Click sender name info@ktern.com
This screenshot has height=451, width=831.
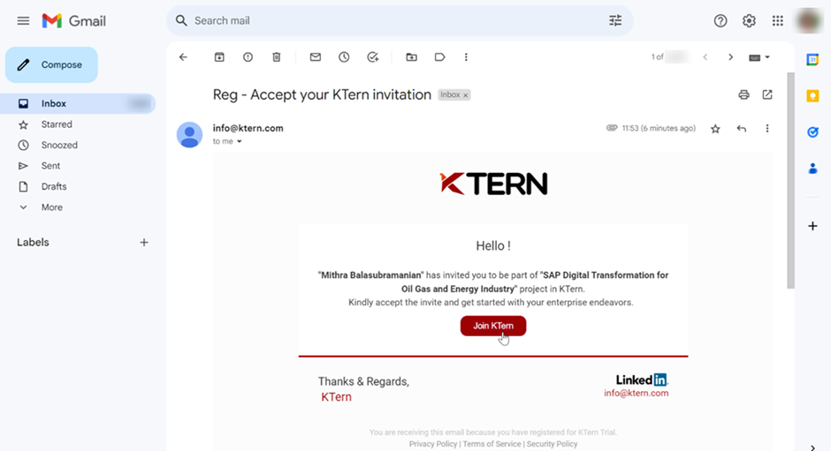(x=248, y=128)
